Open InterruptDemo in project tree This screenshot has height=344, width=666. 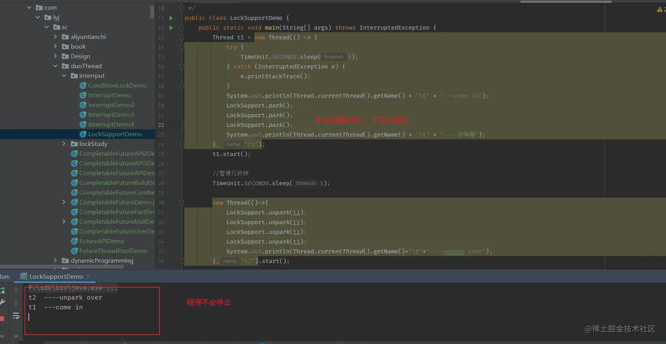pyautogui.click(x=109, y=95)
